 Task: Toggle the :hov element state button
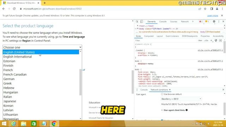click(x=200, y=41)
